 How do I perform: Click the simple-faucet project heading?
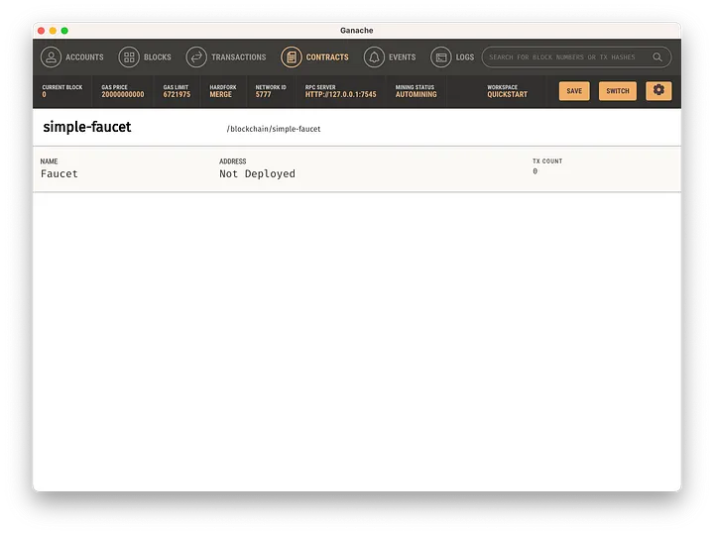[x=87, y=128]
